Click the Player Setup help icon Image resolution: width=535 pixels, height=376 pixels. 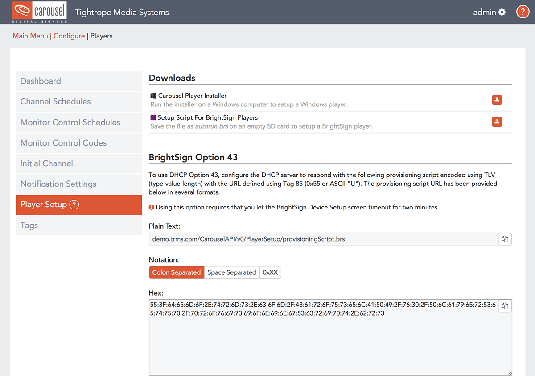[x=74, y=205]
